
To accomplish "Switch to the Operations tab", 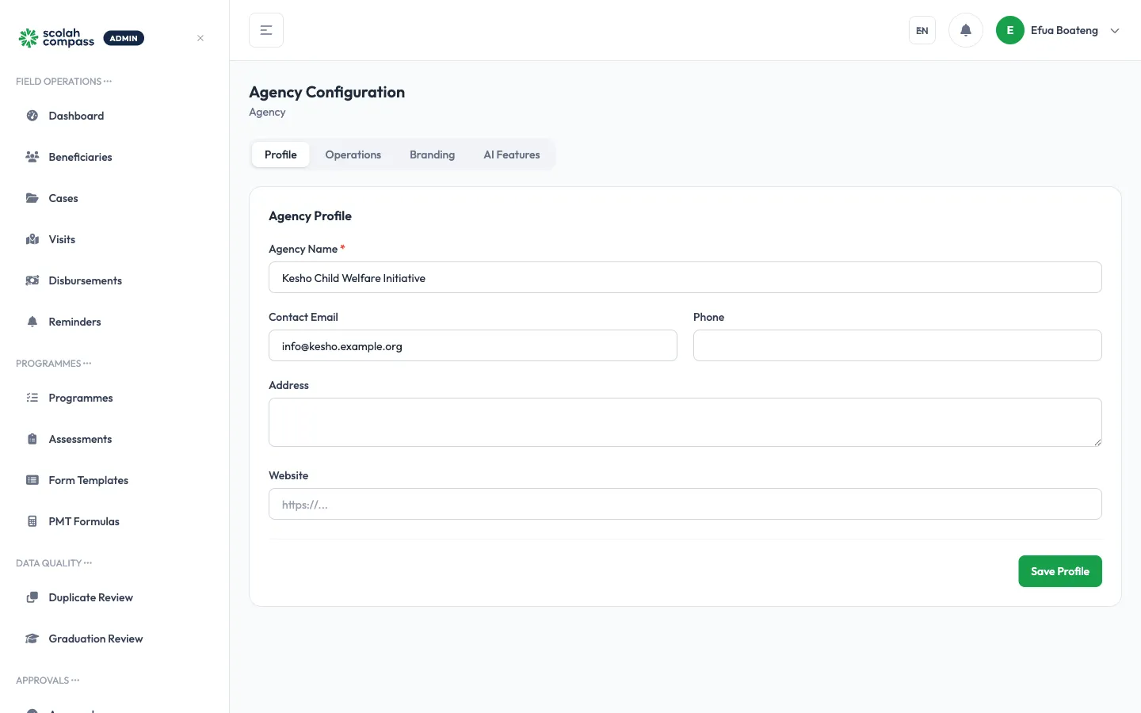I will coord(353,154).
